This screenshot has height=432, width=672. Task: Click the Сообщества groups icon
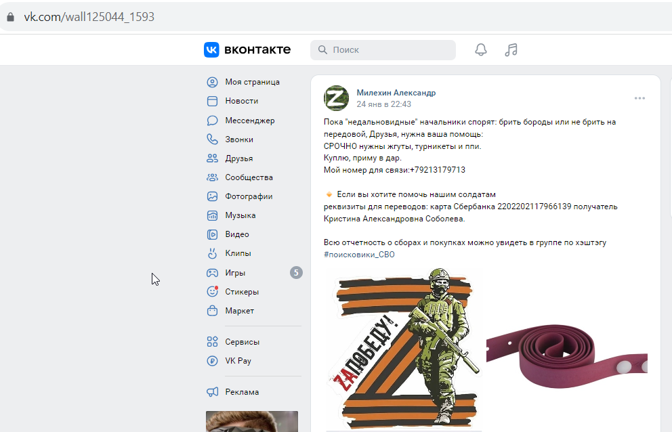pos(212,177)
